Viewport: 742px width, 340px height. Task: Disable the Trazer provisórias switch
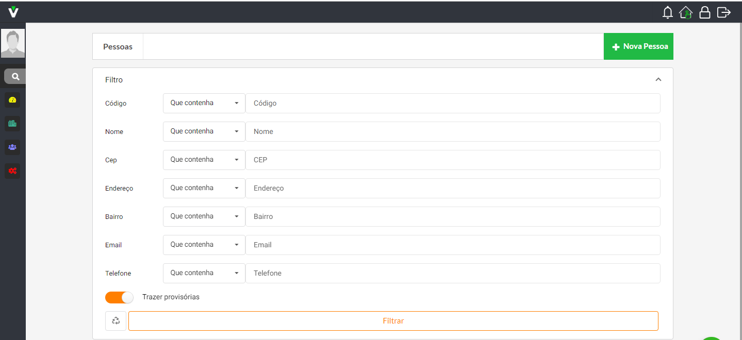pyautogui.click(x=119, y=297)
